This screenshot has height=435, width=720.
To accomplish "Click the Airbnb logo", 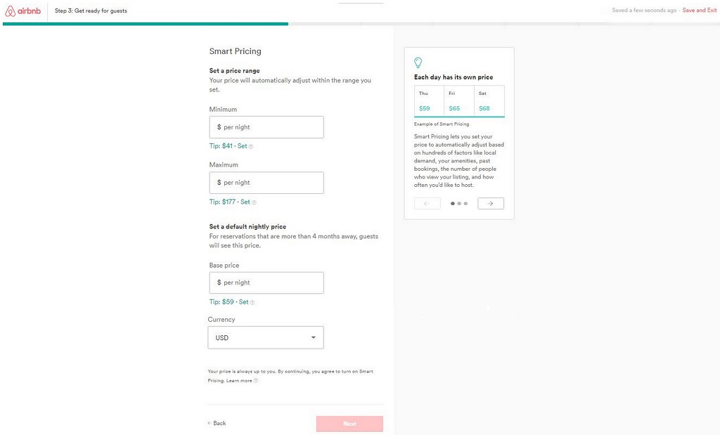I will coord(22,11).
